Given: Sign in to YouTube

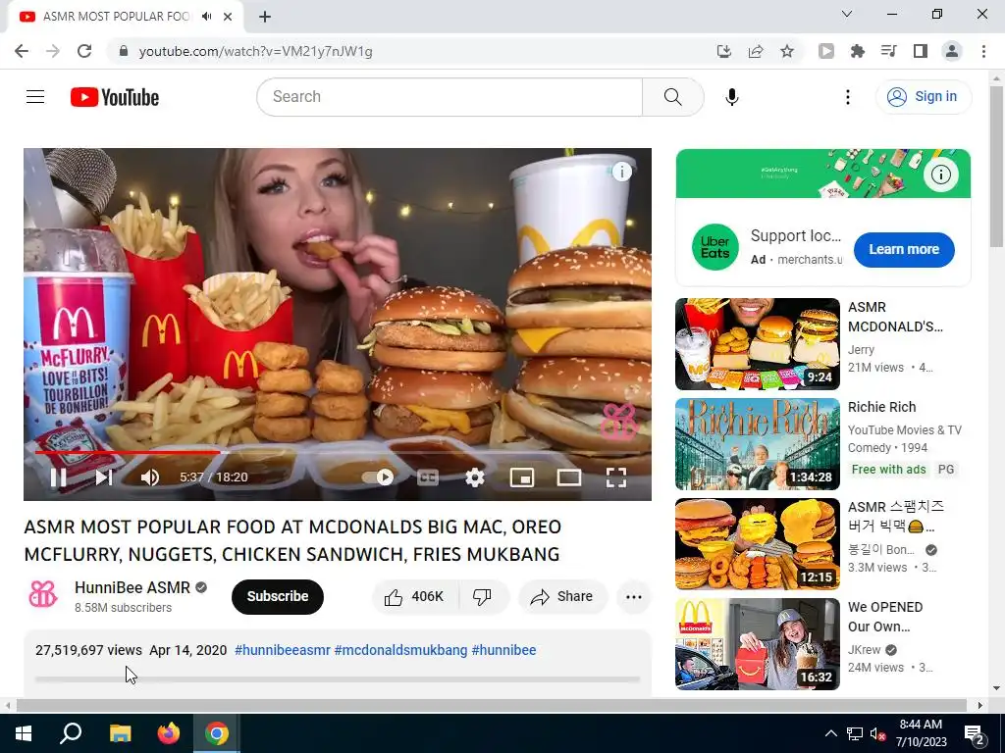Looking at the screenshot, I should click(924, 97).
